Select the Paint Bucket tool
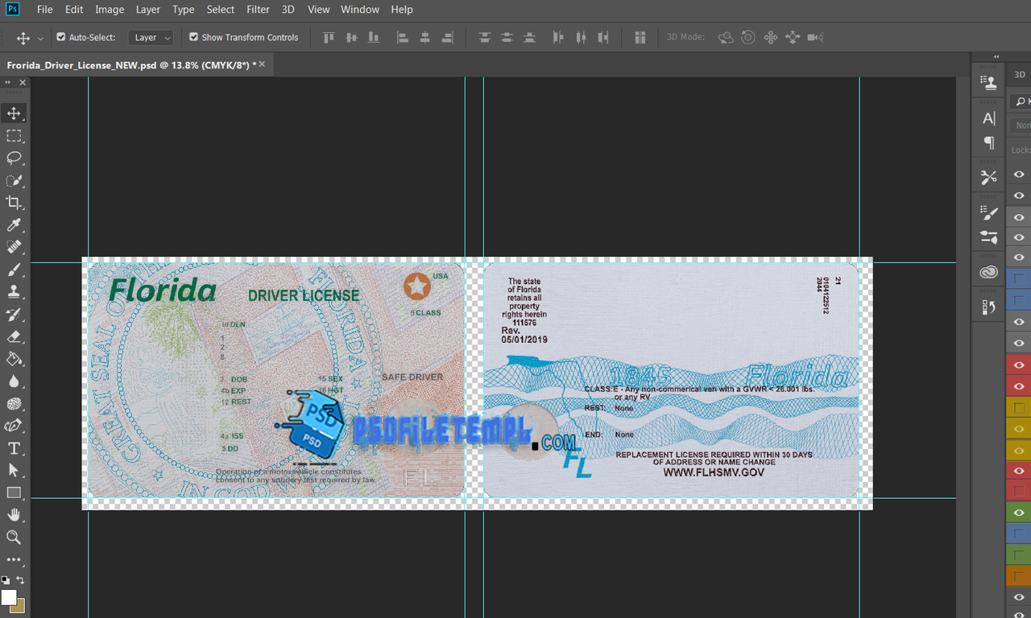The height and width of the screenshot is (618, 1031). click(14, 359)
